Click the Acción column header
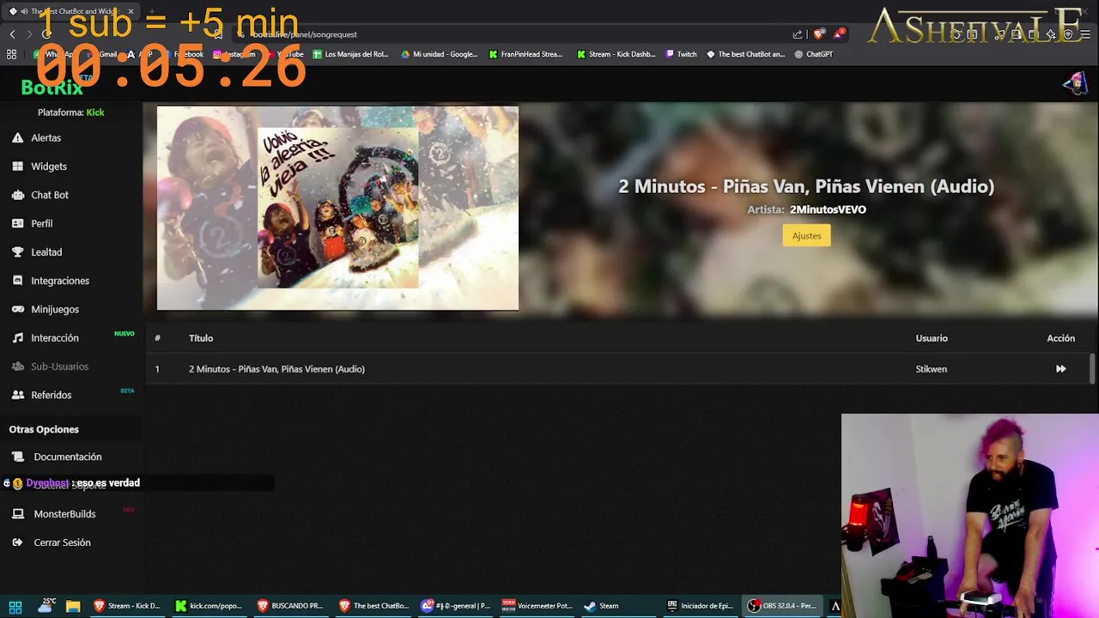Image resolution: width=1099 pixels, height=618 pixels. [1060, 338]
